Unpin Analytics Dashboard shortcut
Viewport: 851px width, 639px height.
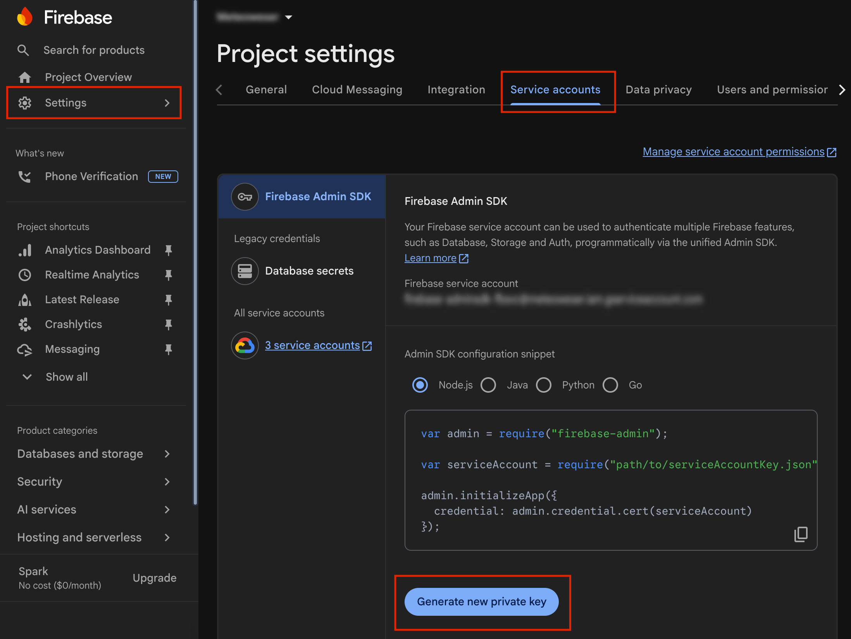coord(168,250)
